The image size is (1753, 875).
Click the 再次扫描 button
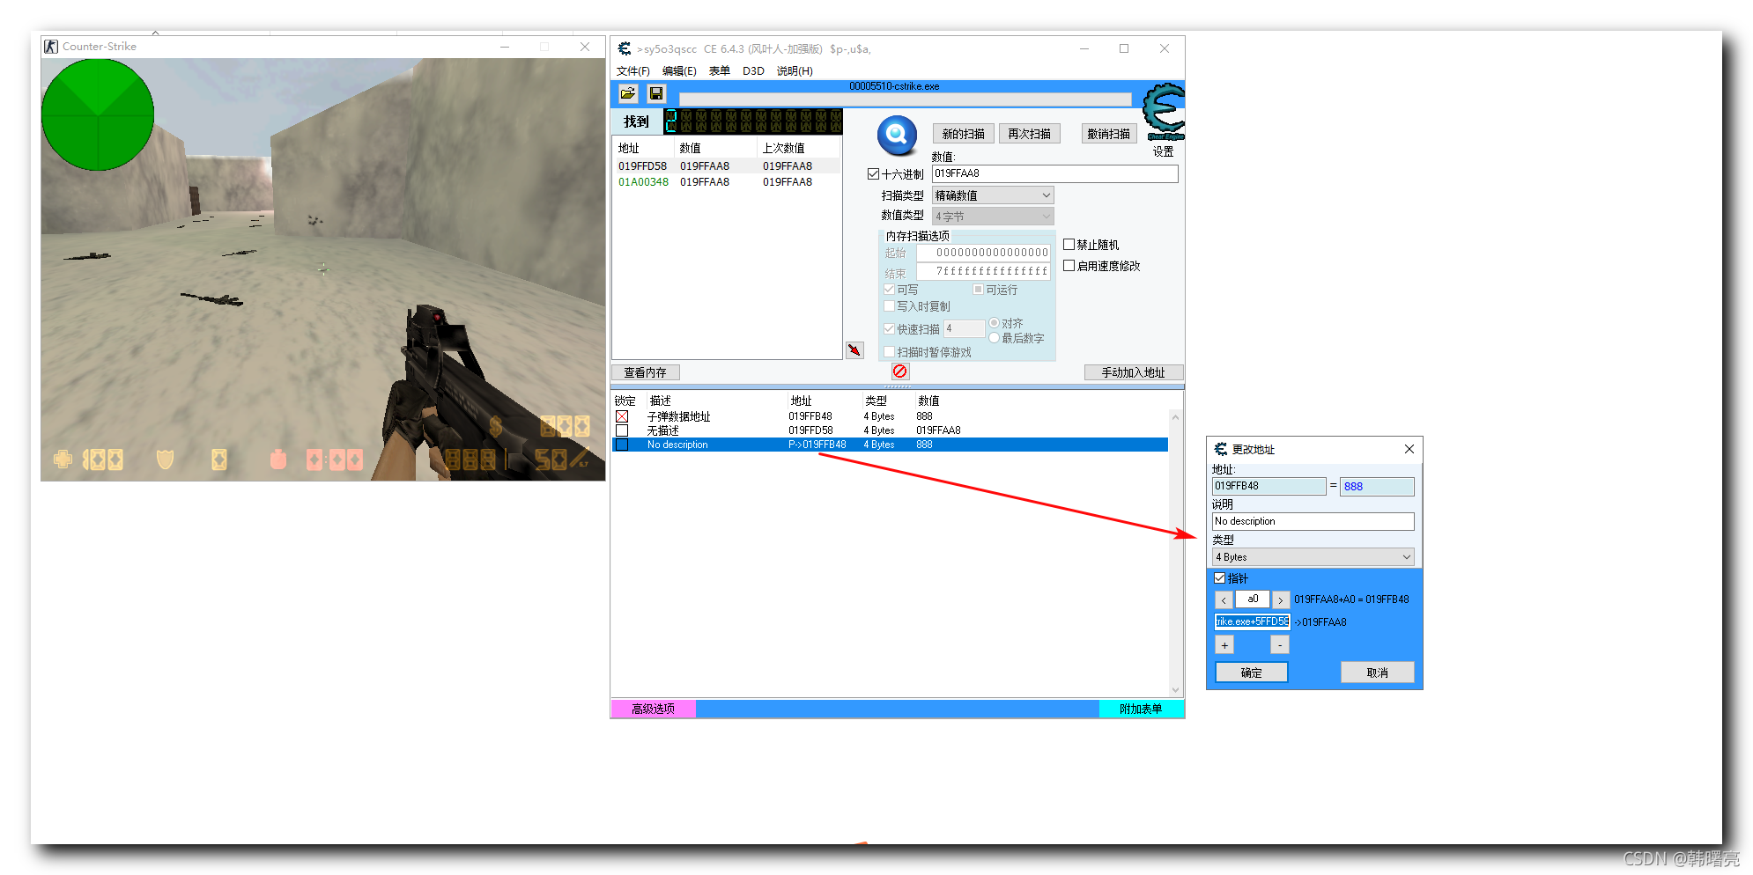(x=1030, y=134)
